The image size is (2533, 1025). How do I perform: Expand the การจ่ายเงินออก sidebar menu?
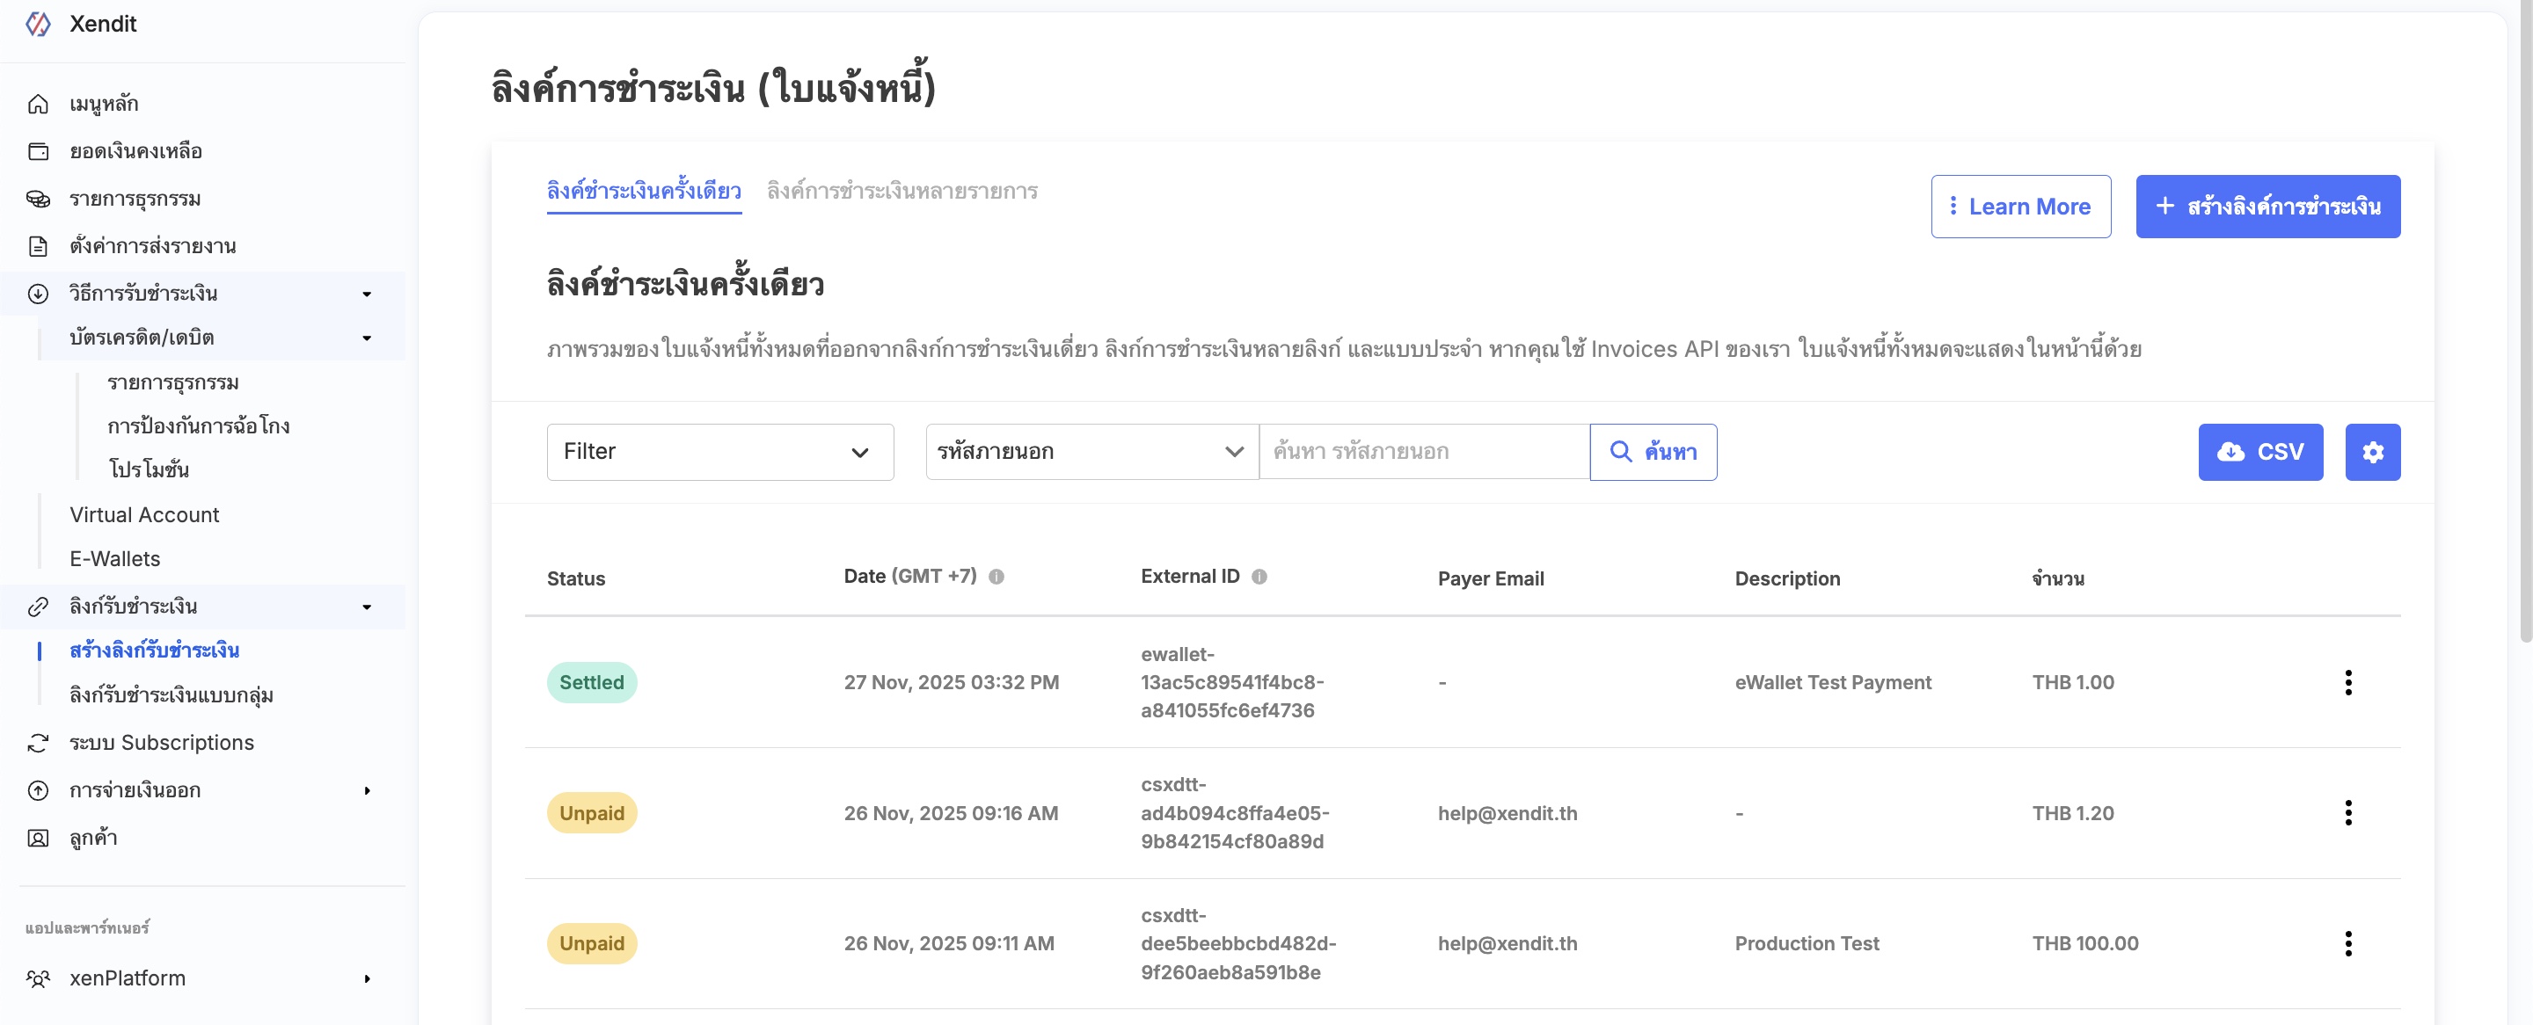click(x=367, y=791)
